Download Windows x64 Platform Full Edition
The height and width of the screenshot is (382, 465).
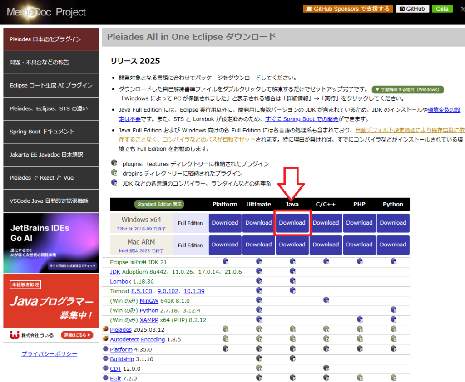click(x=225, y=223)
